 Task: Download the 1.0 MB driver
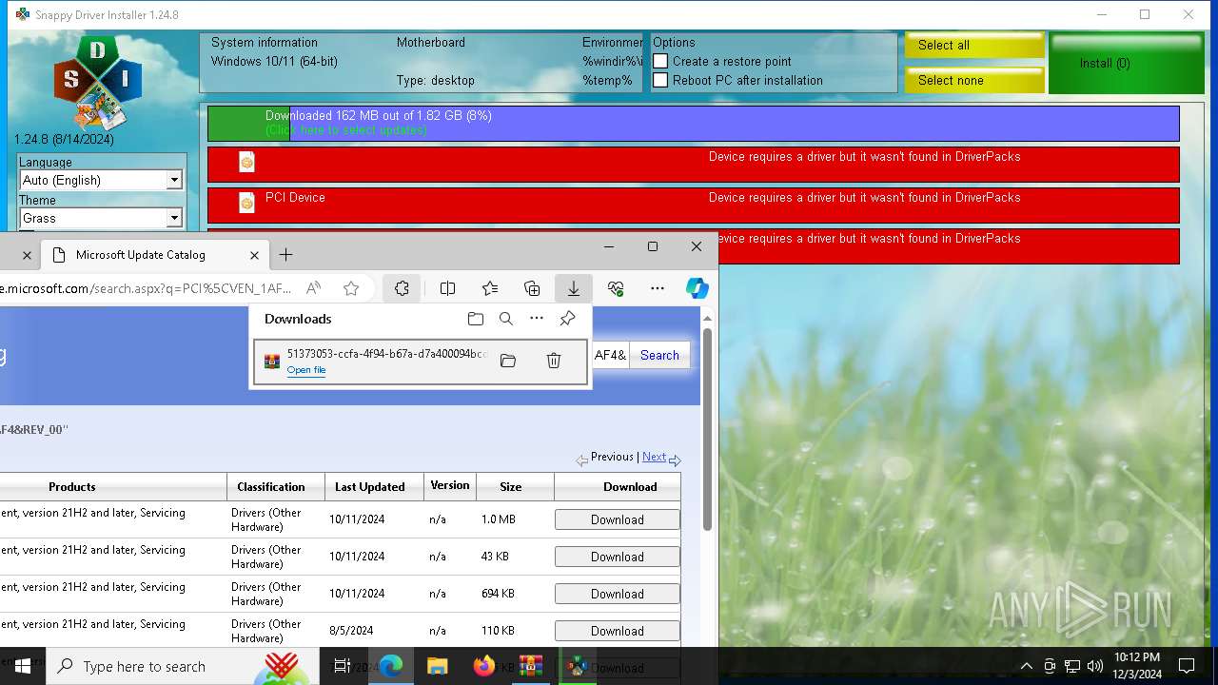click(617, 519)
